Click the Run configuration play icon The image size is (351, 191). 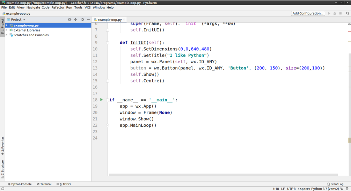point(329,13)
